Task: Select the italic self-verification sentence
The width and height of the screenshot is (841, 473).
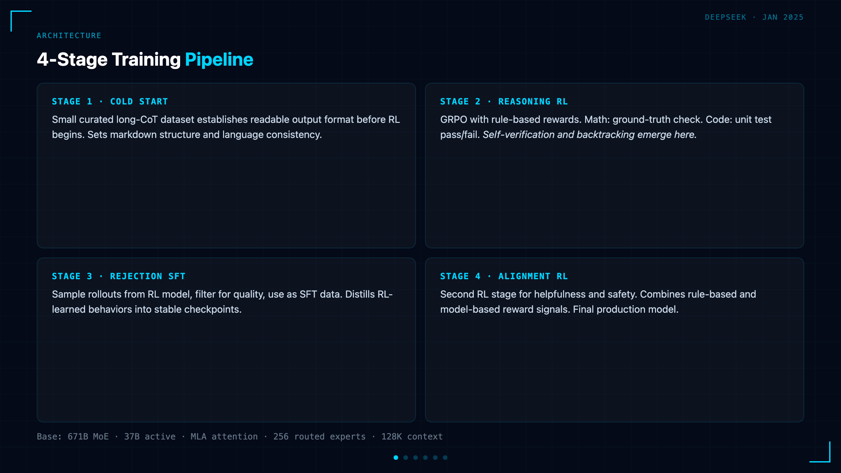Action: coord(590,135)
